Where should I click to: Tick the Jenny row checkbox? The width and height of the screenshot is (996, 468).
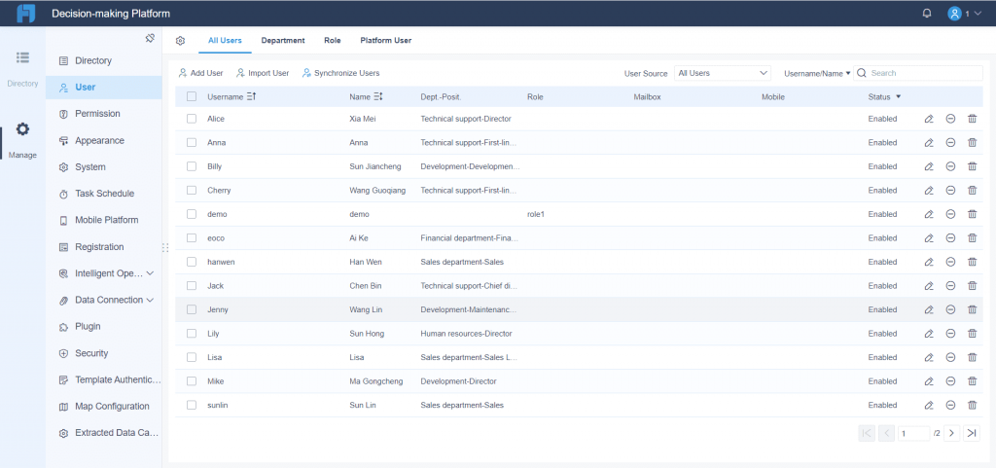point(192,309)
